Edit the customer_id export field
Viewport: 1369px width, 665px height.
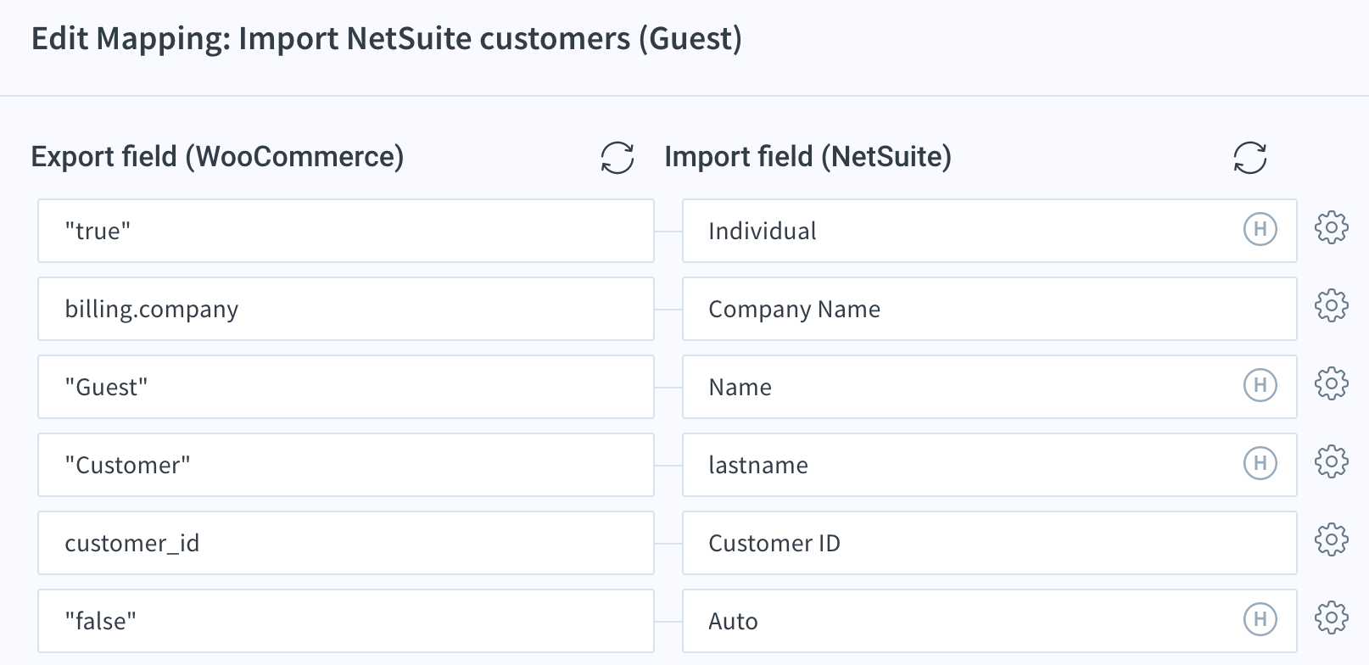coord(346,543)
